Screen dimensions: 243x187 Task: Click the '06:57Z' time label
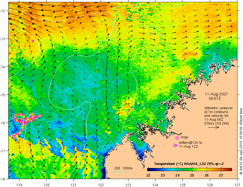click(215, 98)
